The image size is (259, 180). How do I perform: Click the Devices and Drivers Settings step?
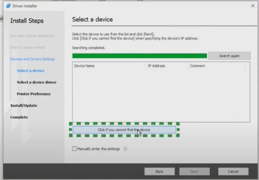pyautogui.click(x=32, y=59)
